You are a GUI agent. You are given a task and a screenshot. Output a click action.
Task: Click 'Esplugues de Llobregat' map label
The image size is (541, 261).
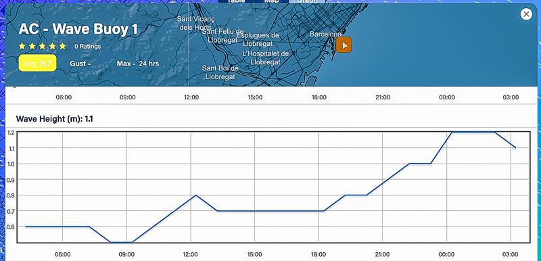(258, 39)
